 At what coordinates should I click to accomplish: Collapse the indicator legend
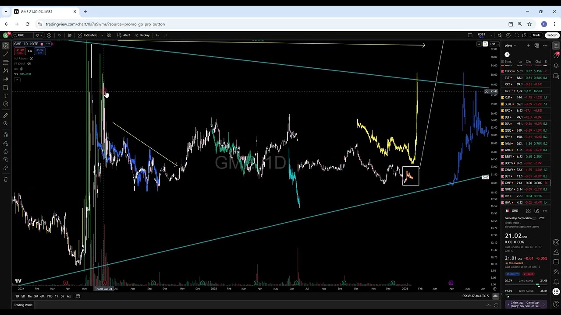17,80
